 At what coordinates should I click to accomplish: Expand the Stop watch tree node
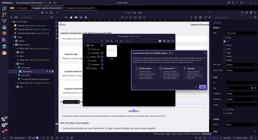tap(16, 75)
